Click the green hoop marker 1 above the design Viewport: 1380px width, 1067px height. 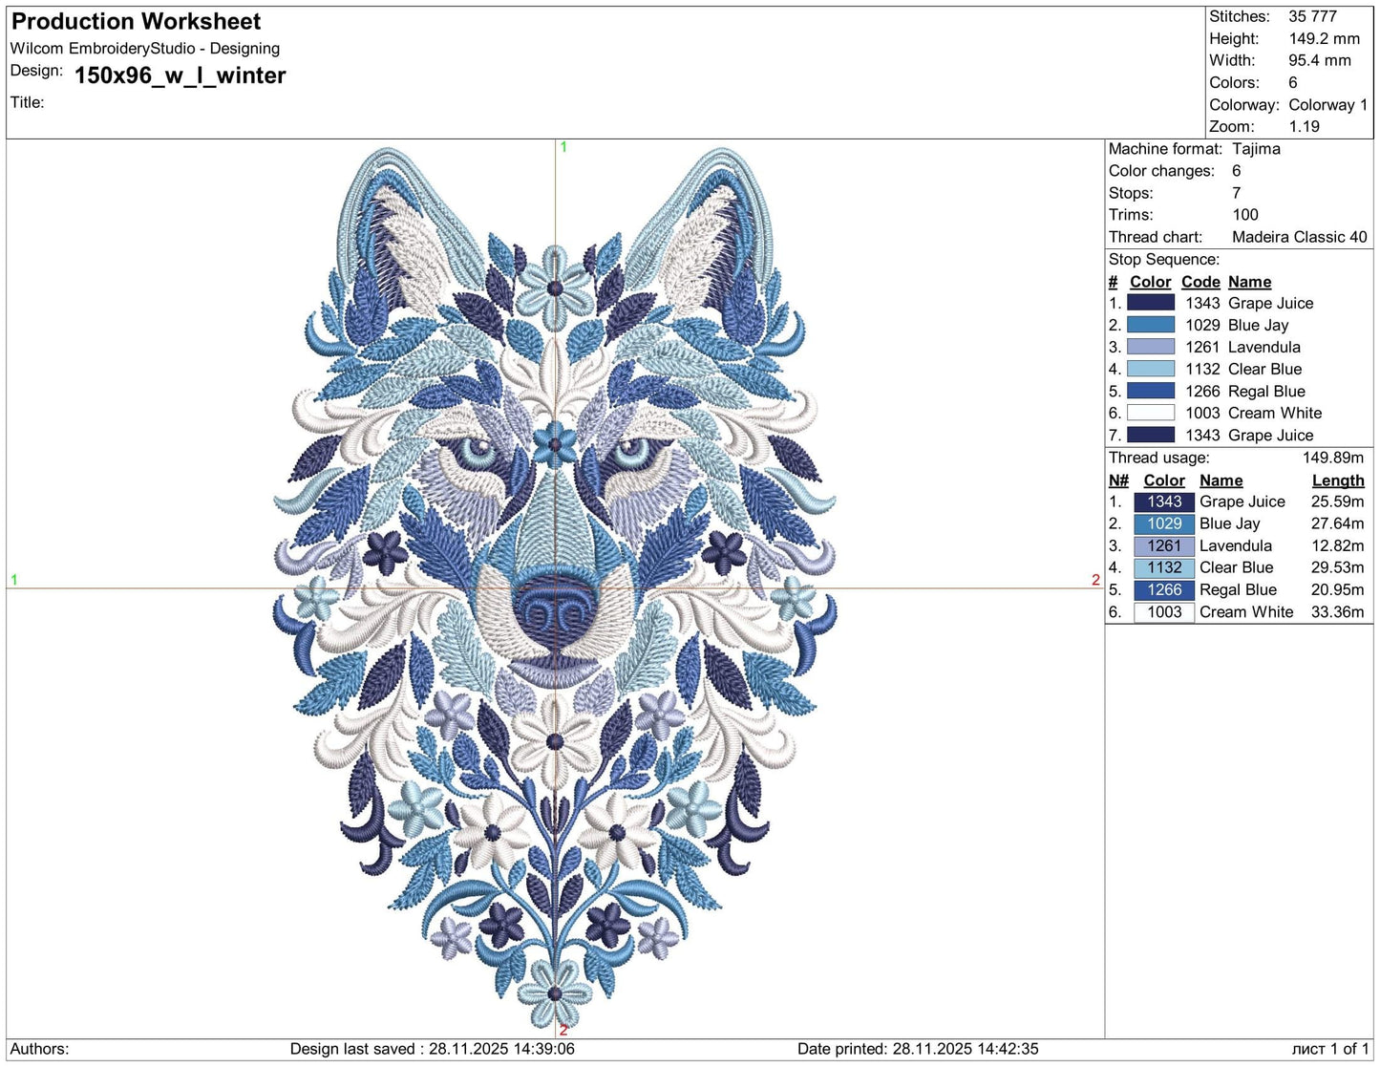tap(563, 148)
